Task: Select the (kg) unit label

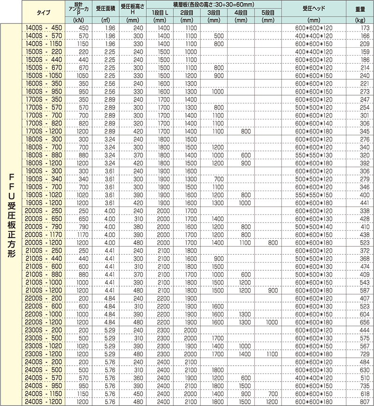Action: (360, 20)
